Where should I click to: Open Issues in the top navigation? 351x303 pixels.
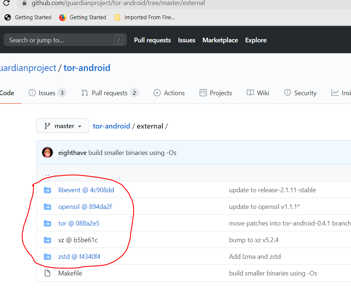[x=187, y=40]
